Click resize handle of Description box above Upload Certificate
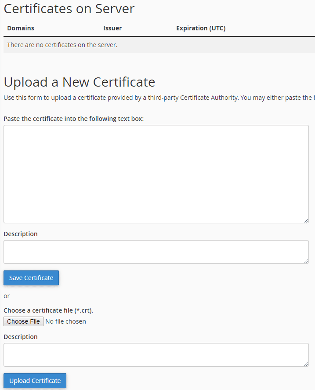The image size is (315, 390). click(x=306, y=364)
